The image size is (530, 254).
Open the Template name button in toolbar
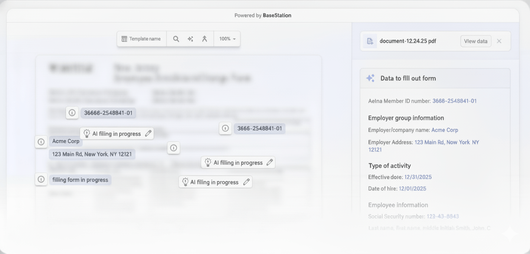tap(141, 39)
